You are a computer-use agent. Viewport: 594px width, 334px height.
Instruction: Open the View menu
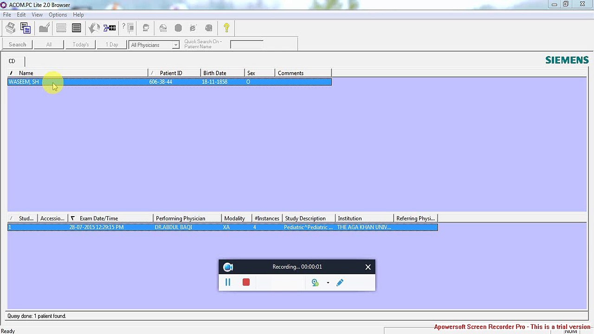(x=37, y=15)
